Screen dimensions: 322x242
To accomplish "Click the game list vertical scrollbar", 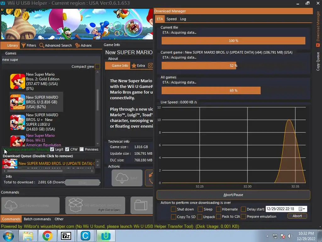I will click(97, 100).
